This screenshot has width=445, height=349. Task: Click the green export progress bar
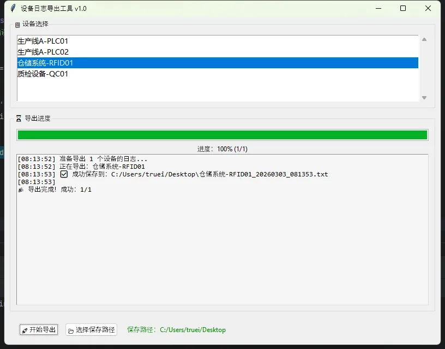click(222, 135)
